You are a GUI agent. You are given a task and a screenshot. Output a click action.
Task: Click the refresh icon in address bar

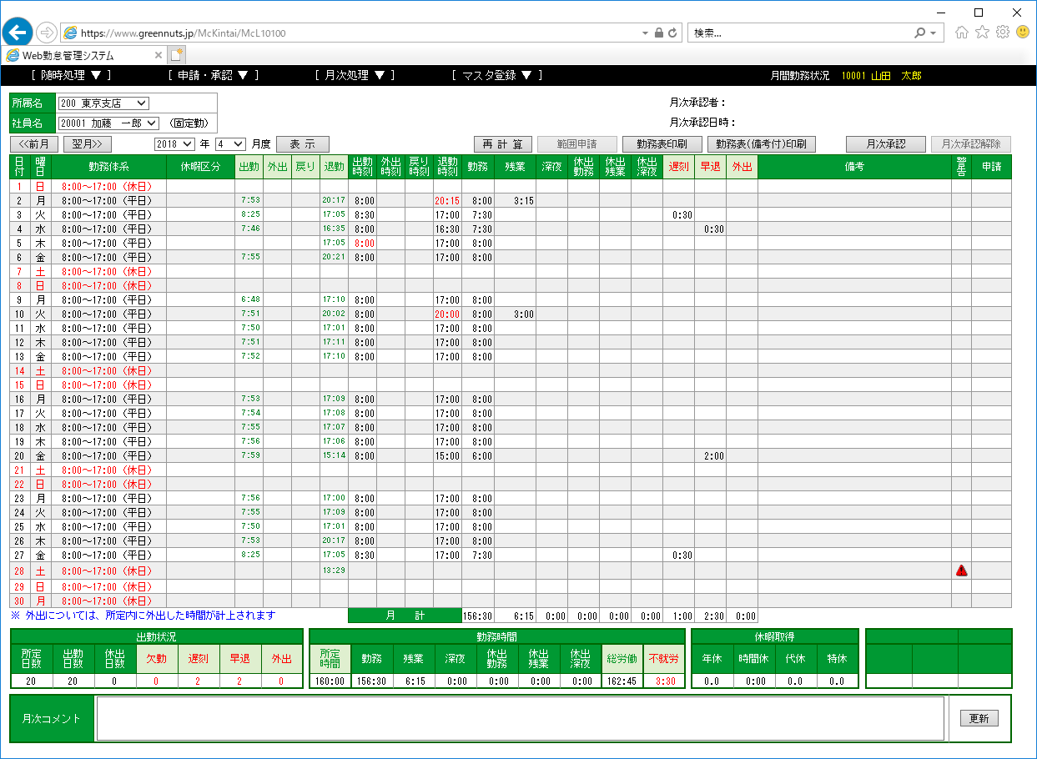click(x=674, y=33)
